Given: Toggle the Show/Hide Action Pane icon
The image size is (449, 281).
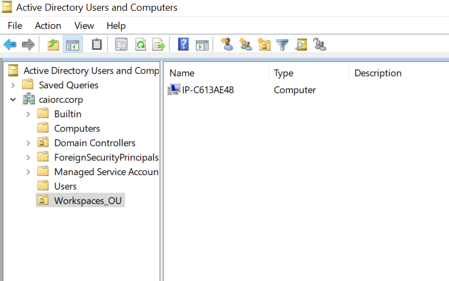Looking at the screenshot, I should (x=202, y=45).
